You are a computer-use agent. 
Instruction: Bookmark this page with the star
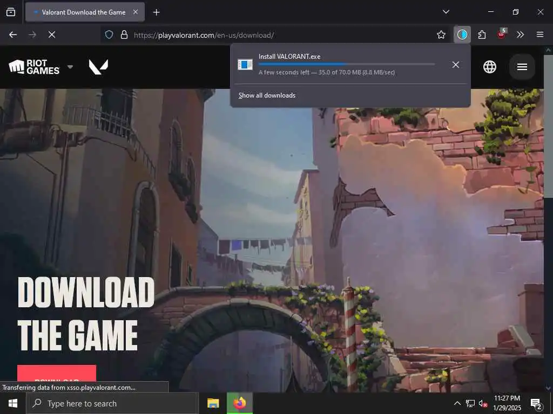(x=441, y=34)
